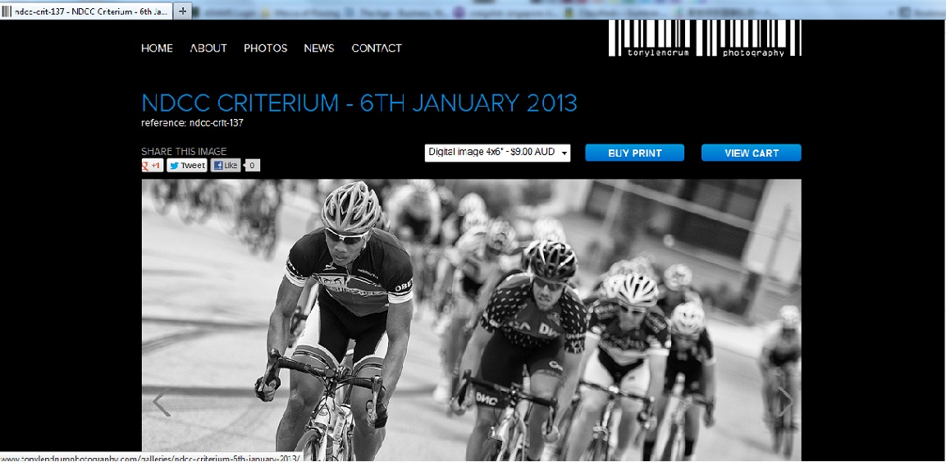Select the ndcc-crit-137 browser tab
The width and height of the screenshot is (946, 462).
[86, 11]
